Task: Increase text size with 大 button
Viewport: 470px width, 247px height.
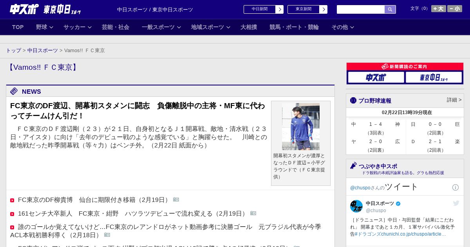Action: click(x=439, y=9)
